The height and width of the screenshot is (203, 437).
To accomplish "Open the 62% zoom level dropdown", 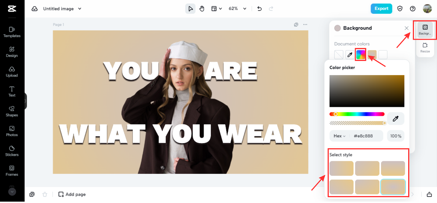I will (237, 9).
